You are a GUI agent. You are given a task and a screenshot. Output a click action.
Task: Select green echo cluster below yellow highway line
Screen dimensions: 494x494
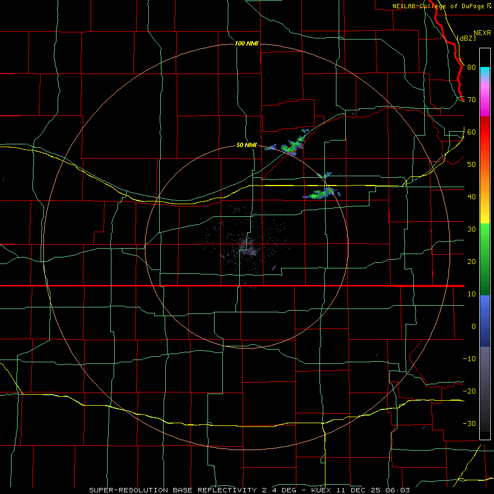click(320, 194)
